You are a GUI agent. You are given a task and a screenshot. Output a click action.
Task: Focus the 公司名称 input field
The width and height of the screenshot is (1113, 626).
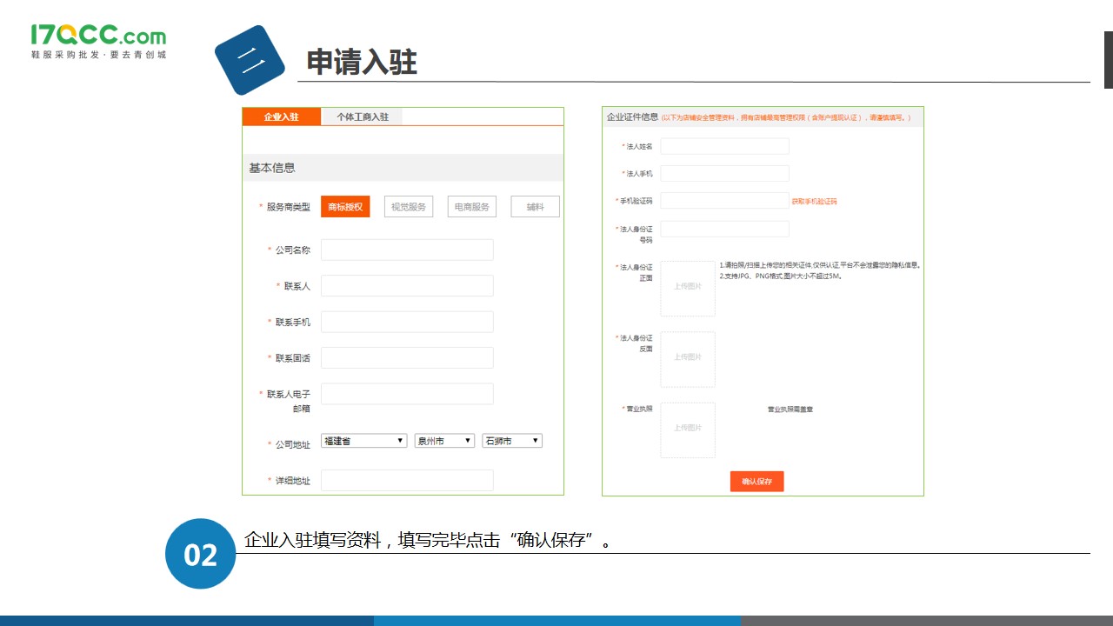(x=407, y=250)
